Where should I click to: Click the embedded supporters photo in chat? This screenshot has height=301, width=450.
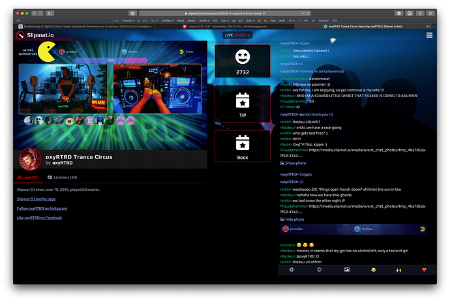point(353,229)
